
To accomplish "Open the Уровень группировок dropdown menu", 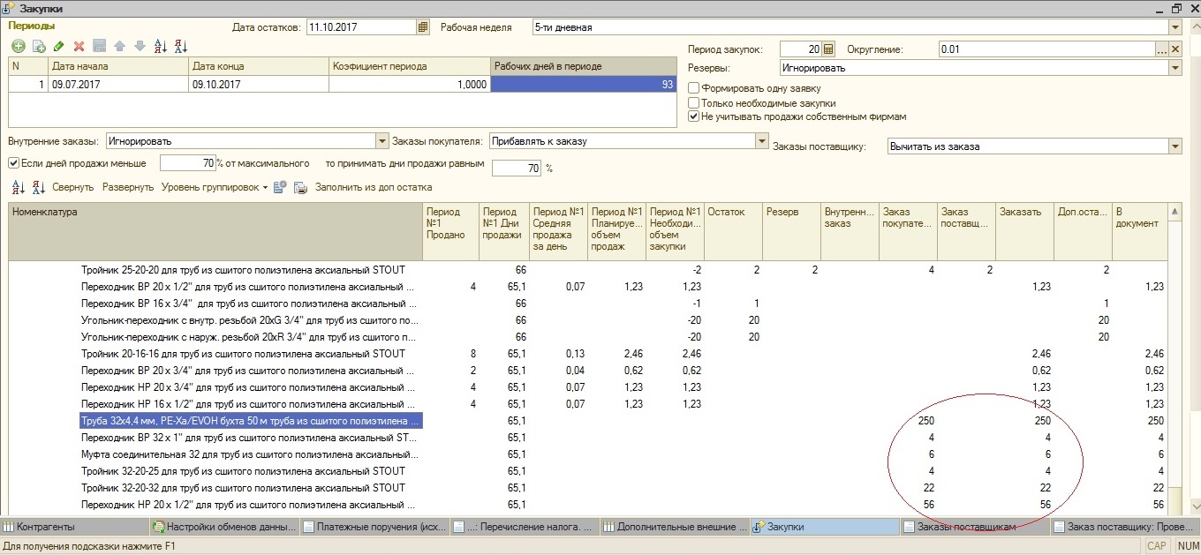I will 215,187.
